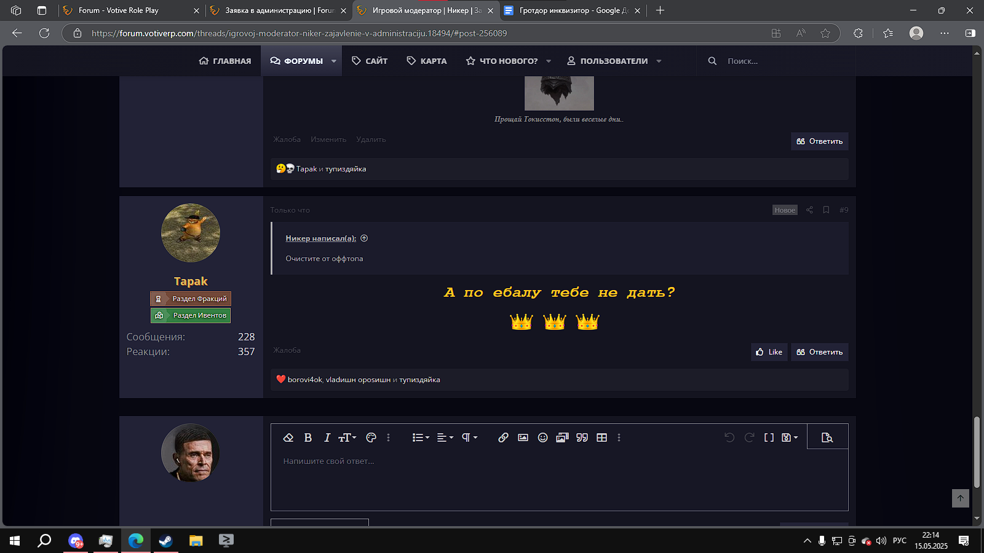Insert a quote block in editor
The height and width of the screenshot is (553, 984).
(582, 437)
